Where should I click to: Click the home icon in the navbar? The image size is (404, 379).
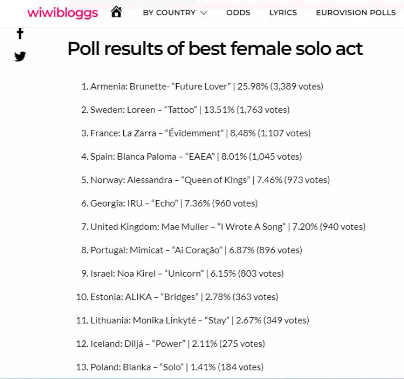(x=116, y=12)
